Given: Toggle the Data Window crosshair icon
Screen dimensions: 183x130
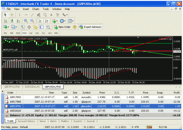Looking at the screenshot, I should coord(29,27).
